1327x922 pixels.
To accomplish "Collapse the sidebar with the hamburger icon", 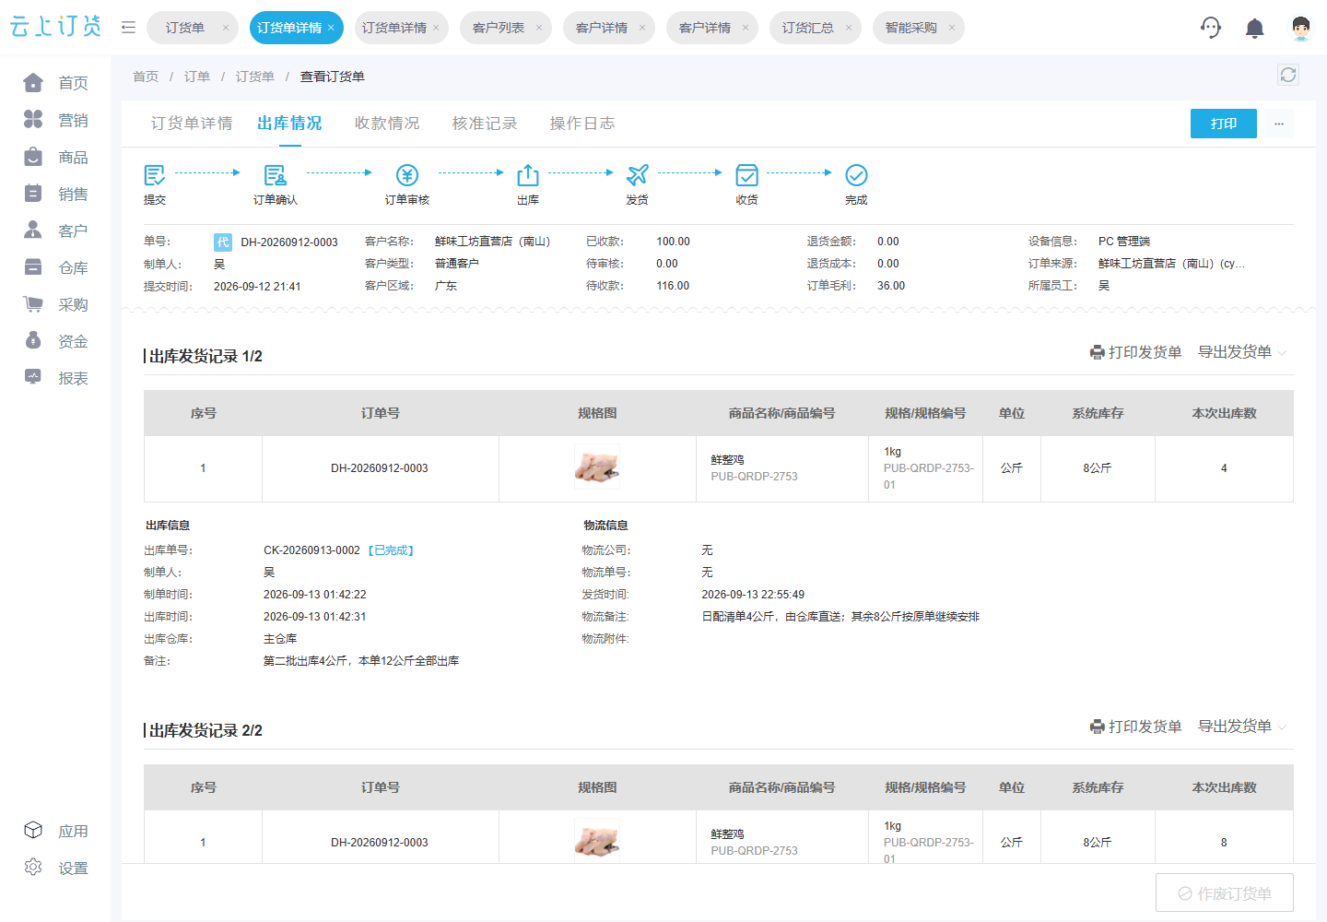I will (128, 28).
